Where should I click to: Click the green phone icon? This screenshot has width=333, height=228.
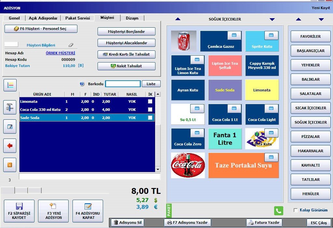278,211
